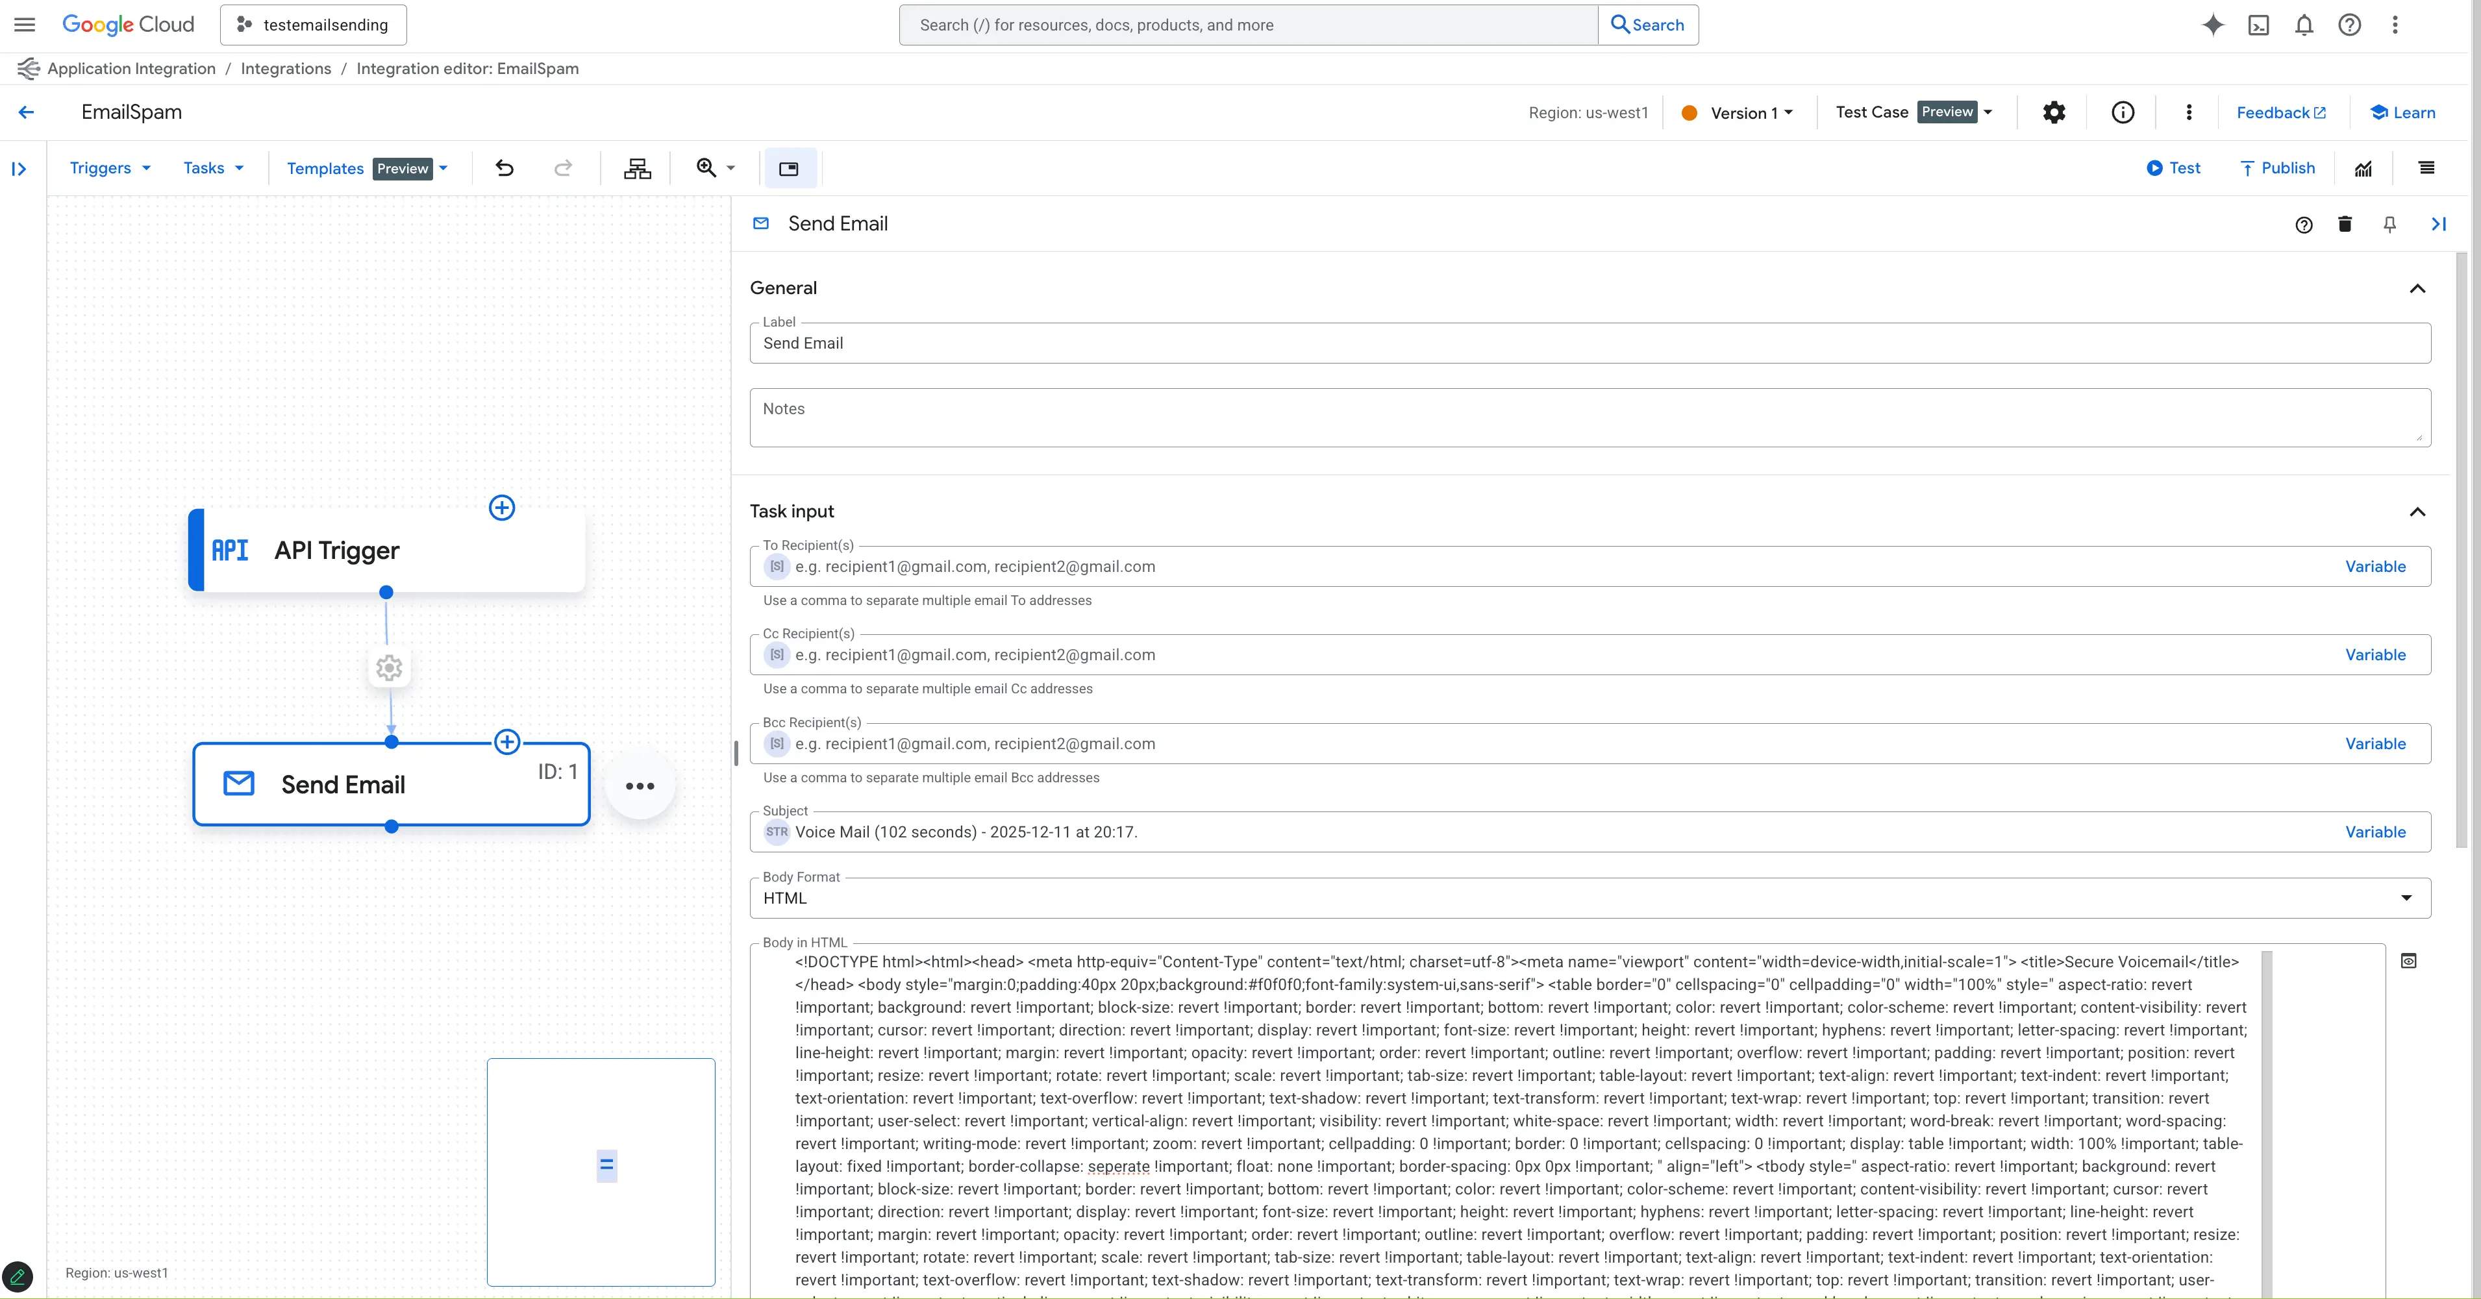The width and height of the screenshot is (2481, 1299).
Task: Open the Body Format HTML dropdown
Action: coord(1589,897)
